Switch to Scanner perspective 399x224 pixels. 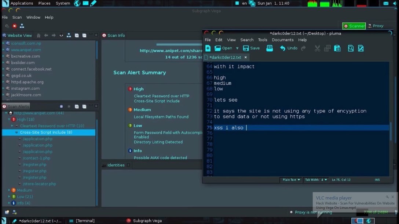(354, 26)
